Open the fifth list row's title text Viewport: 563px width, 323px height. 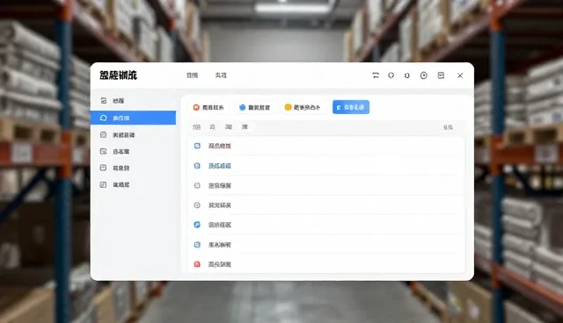[x=220, y=225]
